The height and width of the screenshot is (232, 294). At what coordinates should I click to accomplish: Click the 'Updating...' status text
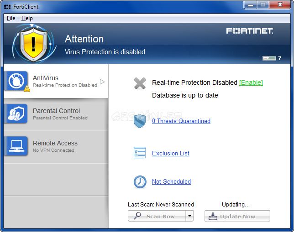coord(236,205)
